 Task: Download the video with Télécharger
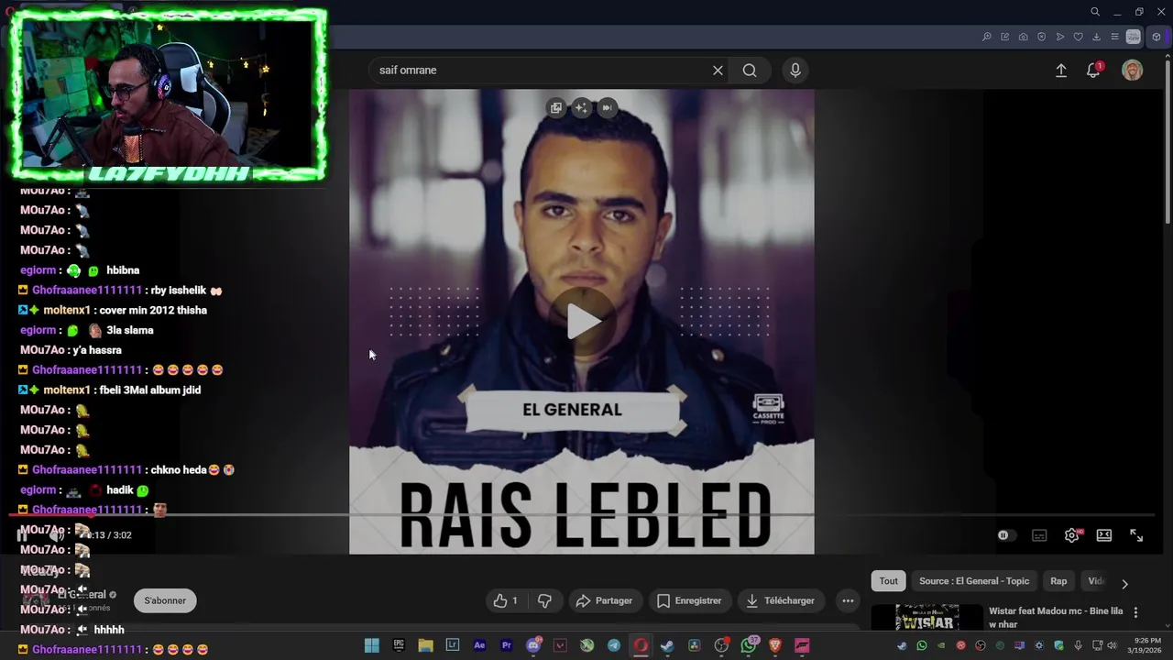pyautogui.click(x=780, y=601)
